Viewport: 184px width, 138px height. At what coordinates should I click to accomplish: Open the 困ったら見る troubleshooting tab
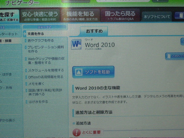[x=120, y=15]
